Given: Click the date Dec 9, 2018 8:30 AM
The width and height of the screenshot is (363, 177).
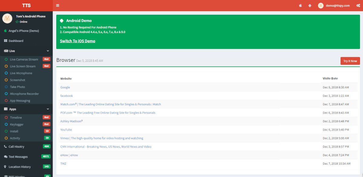Looking at the screenshot, I should (x=336, y=87).
